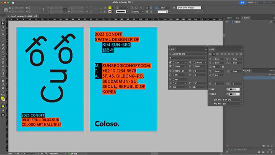The height and width of the screenshot is (155, 275).
Task: Click the Home icon in title bar
Action: click(13, 2)
